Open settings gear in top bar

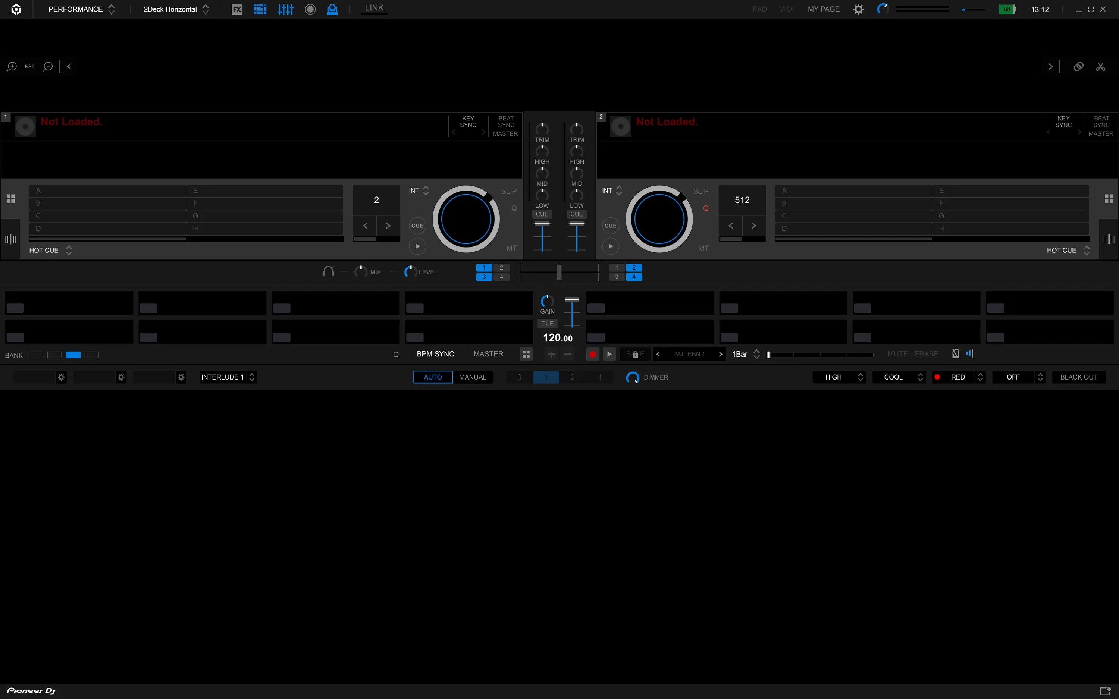click(858, 9)
